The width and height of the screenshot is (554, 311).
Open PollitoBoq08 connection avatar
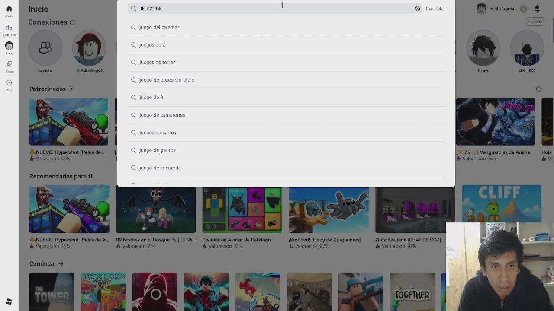pos(89,48)
